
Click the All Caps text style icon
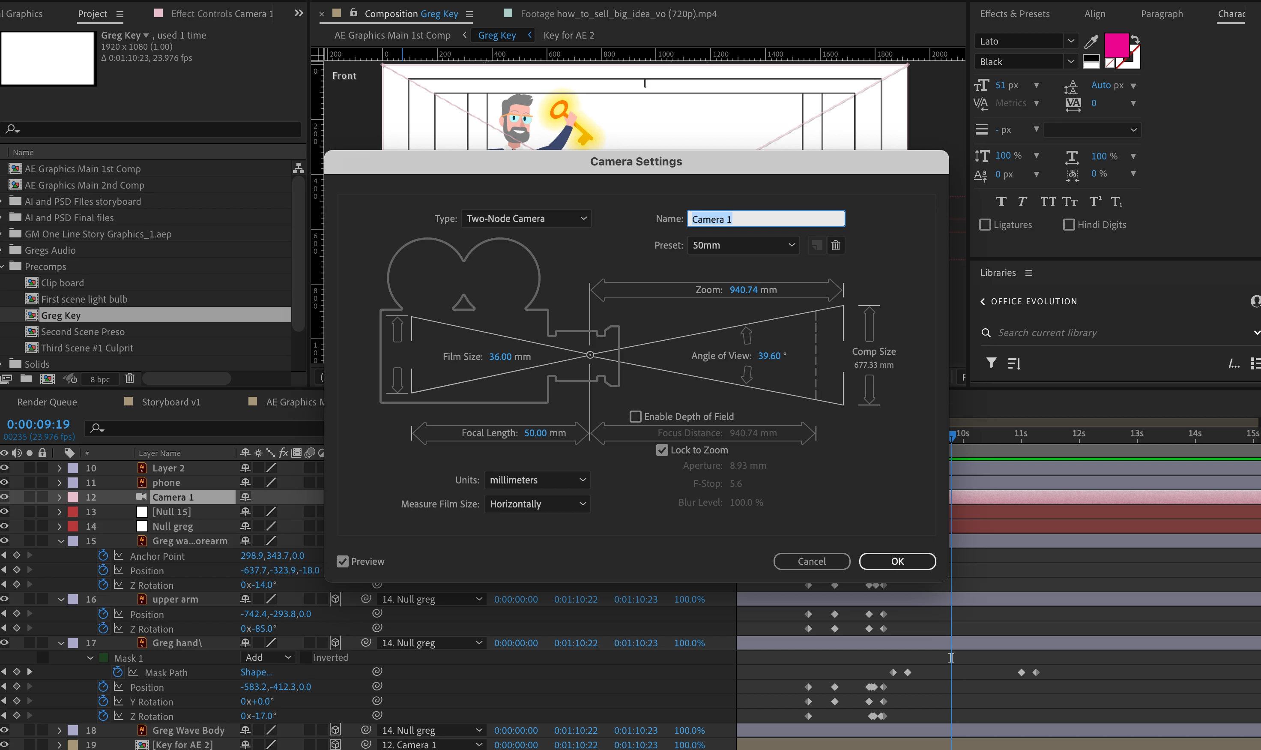coord(1048,202)
